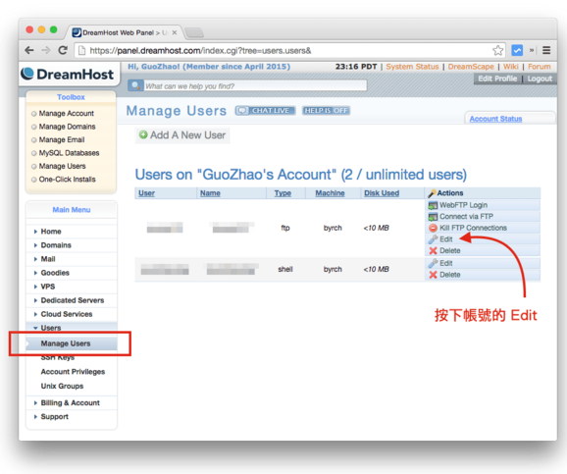Bookmark the page with the star icon
The height and width of the screenshot is (474, 567).
[498, 50]
